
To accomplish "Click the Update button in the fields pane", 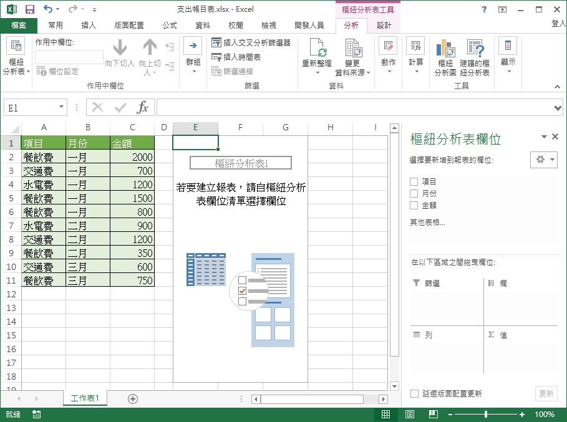I will click(x=546, y=393).
